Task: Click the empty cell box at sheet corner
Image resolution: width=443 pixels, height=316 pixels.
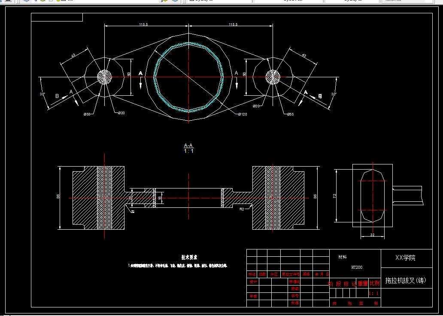Action: (57, 17)
